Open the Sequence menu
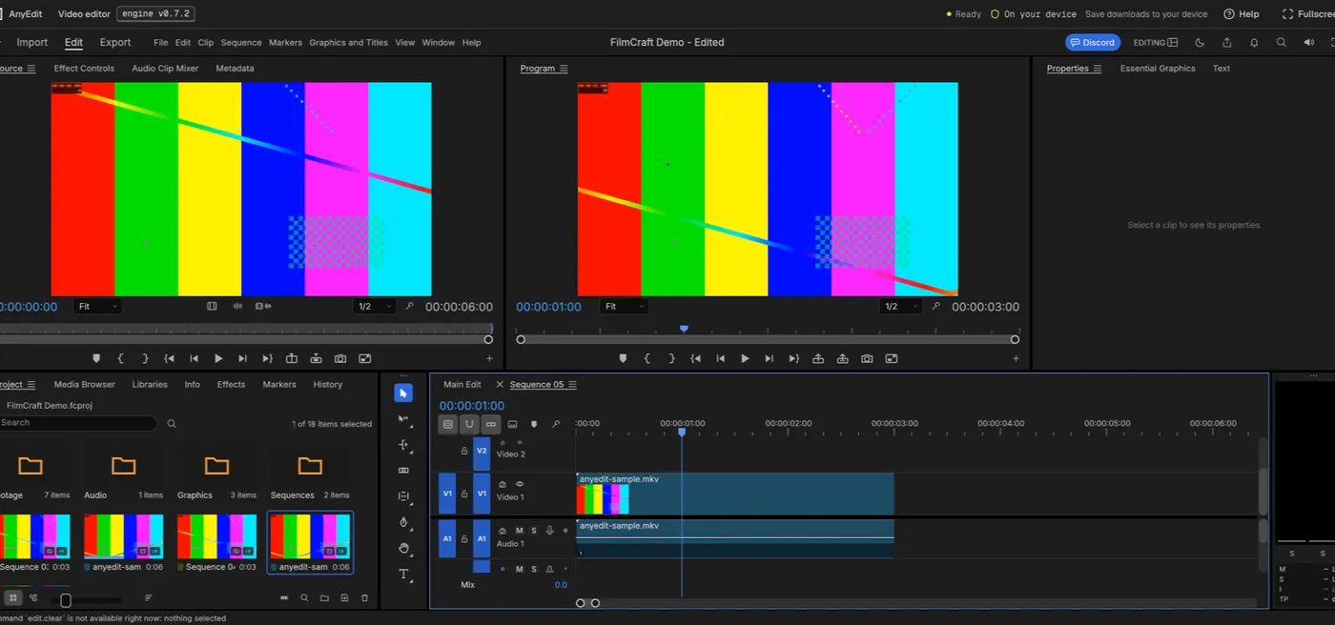 click(x=241, y=43)
